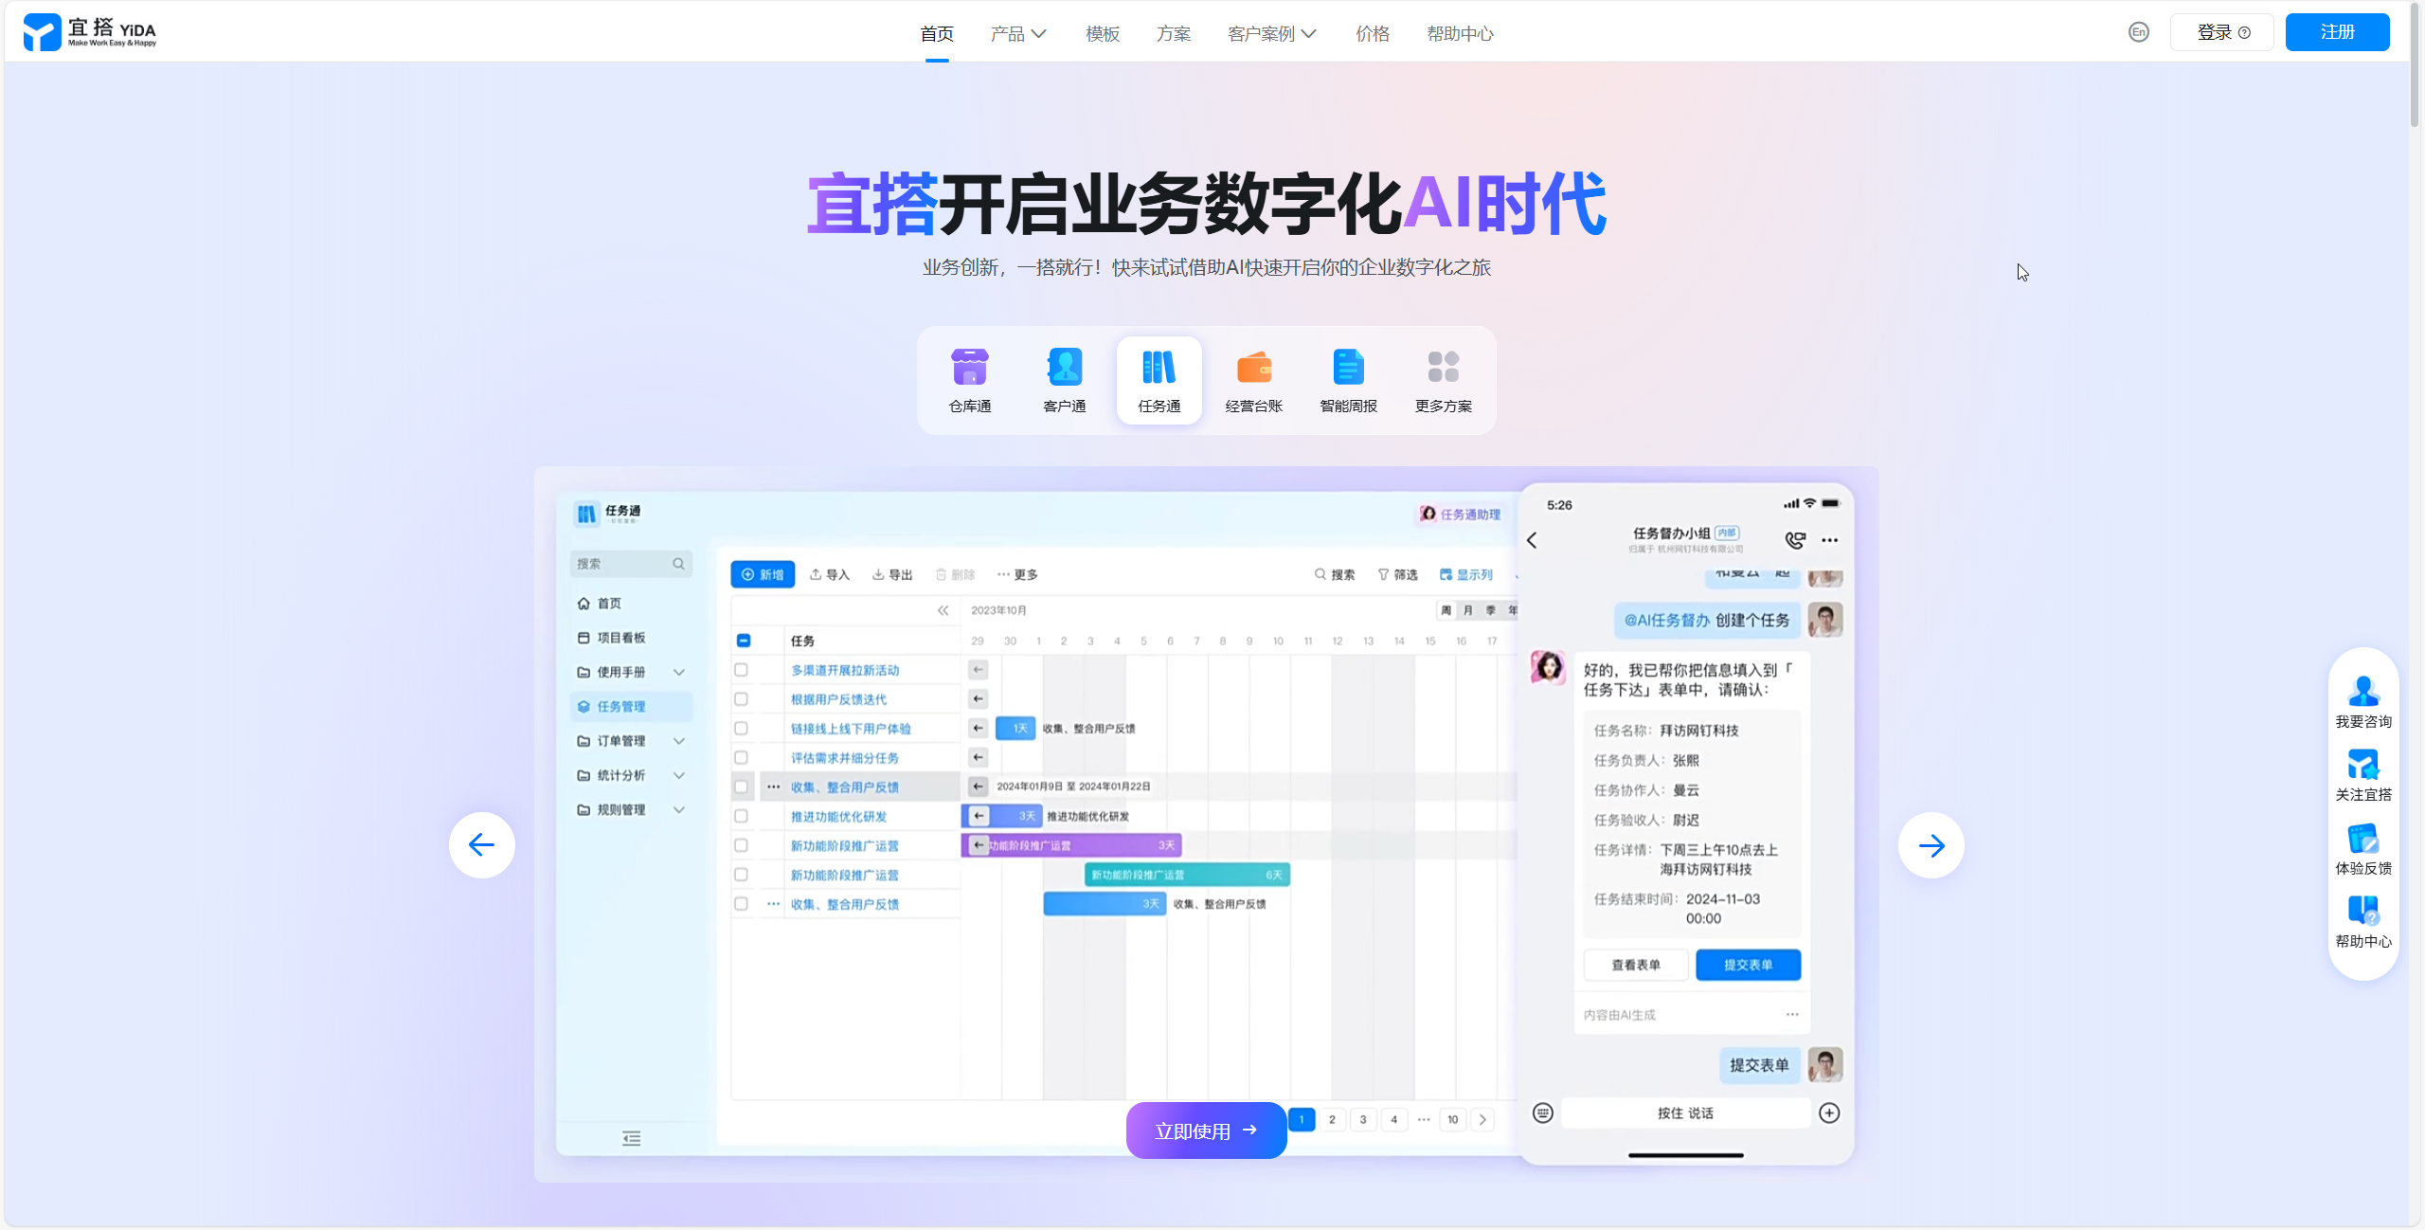Viewport: 2425px width, 1230px height.
Task: Open the 价格 navigation item
Action: 1373,33
